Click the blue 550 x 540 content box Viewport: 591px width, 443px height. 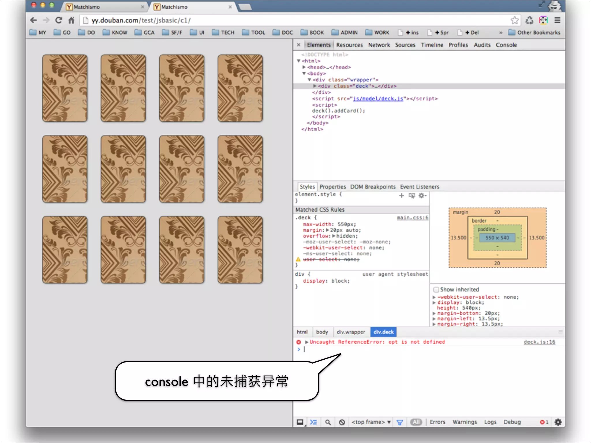[497, 238]
